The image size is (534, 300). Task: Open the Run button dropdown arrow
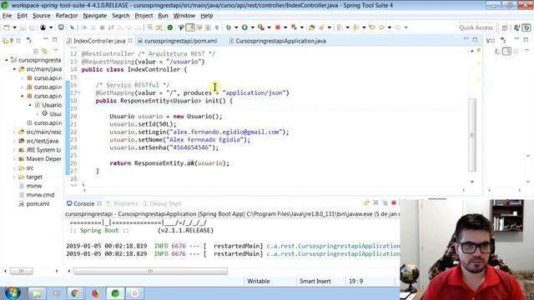(252, 27)
